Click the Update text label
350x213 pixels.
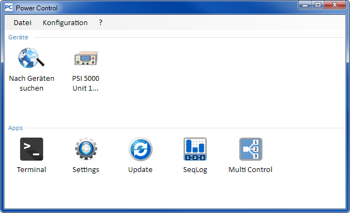[140, 170]
